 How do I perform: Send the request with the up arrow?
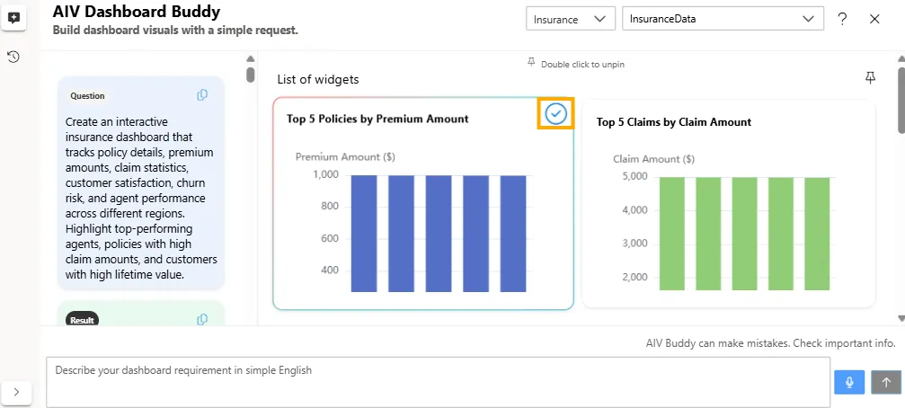(x=885, y=382)
